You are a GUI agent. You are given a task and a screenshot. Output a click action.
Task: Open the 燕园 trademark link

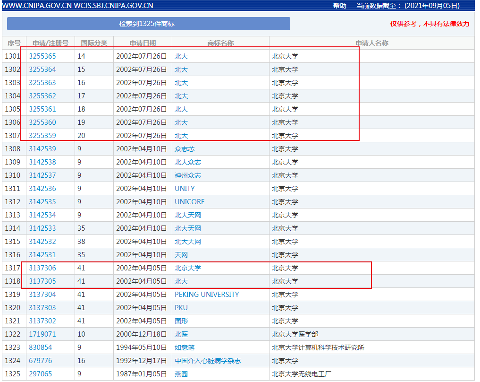[x=181, y=373]
